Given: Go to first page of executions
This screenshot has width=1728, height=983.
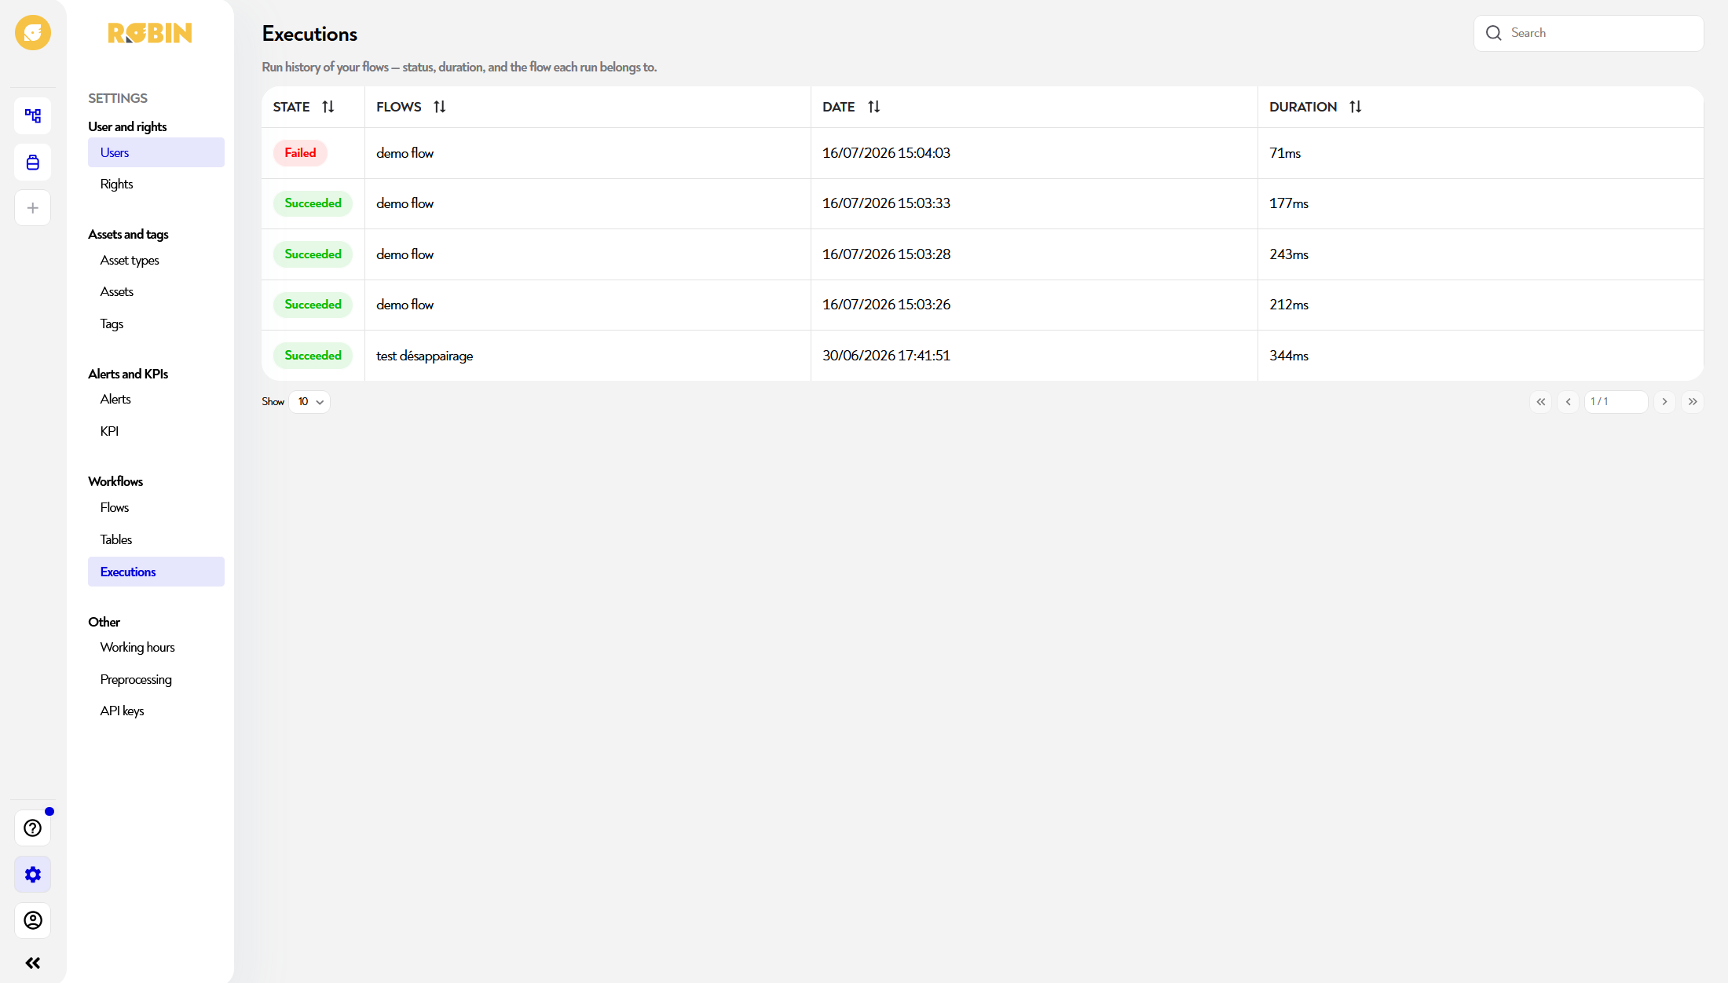Looking at the screenshot, I should pyautogui.click(x=1541, y=402).
